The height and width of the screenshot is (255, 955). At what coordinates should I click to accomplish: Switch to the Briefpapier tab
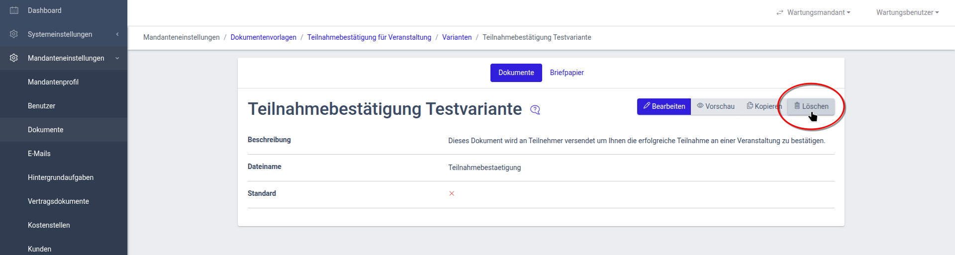click(x=567, y=73)
